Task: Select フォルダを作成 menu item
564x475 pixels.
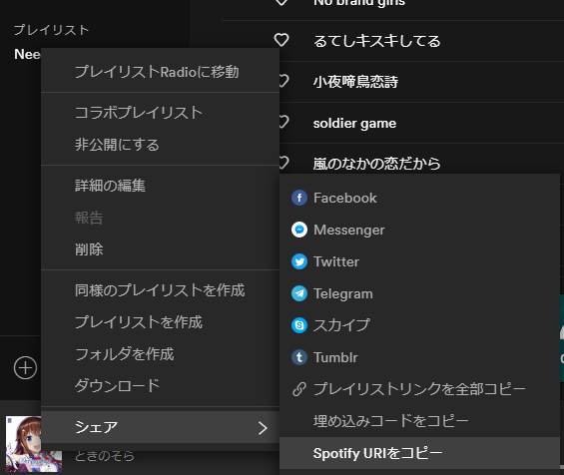Action: 160,354
